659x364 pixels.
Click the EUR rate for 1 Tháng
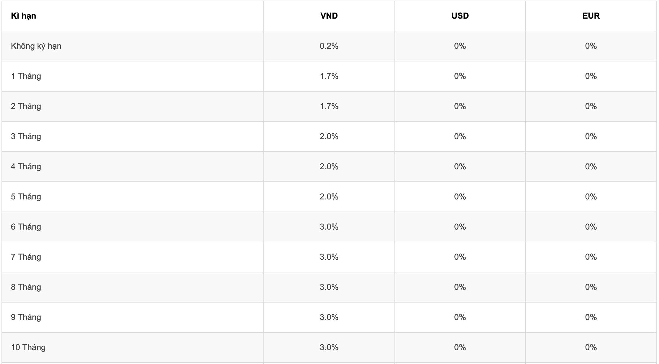click(x=591, y=76)
